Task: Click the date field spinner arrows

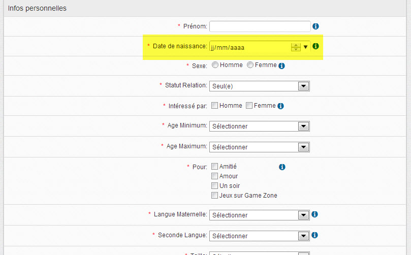Action: tap(296, 47)
